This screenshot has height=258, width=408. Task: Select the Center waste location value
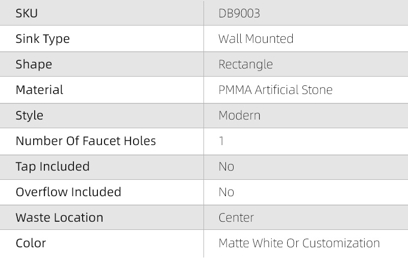(x=236, y=218)
